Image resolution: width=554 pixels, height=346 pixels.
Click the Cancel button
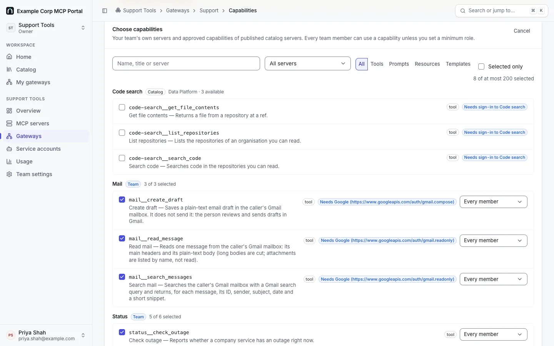click(522, 31)
